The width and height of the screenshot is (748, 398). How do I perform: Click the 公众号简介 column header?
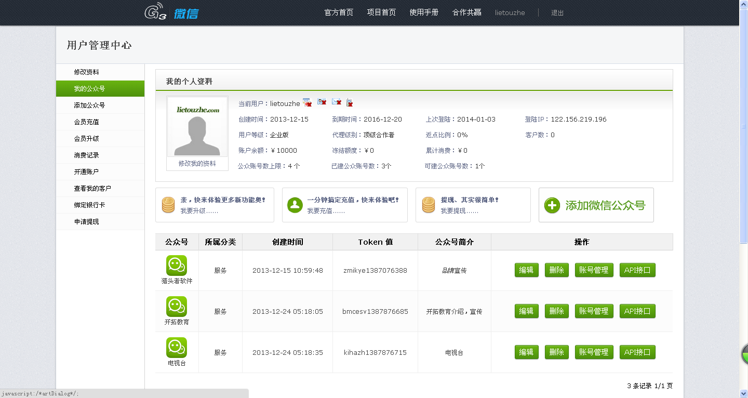tap(455, 242)
